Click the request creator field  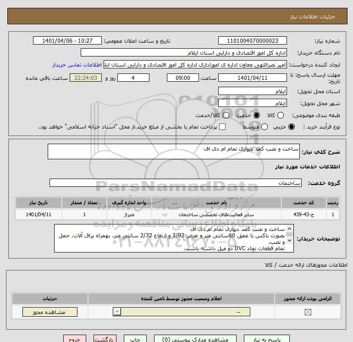(195, 65)
